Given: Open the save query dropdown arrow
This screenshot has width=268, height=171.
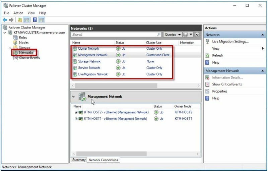Looking at the screenshot, I should point(191,35).
